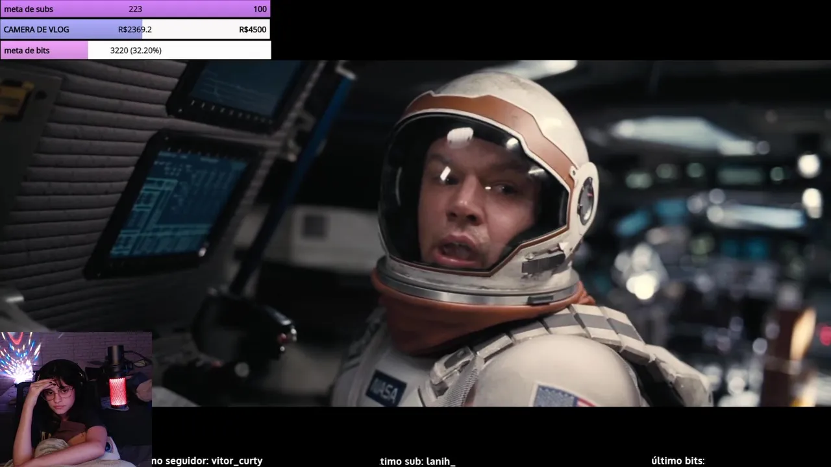Click the R$2369.2 current amount
Image resolution: width=831 pixels, height=467 pixels.
pos(135,29)
